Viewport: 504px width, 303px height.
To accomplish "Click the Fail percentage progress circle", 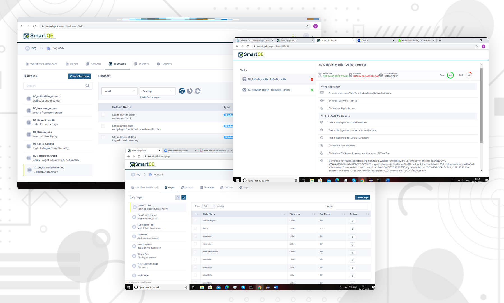I will coord(469,75).
